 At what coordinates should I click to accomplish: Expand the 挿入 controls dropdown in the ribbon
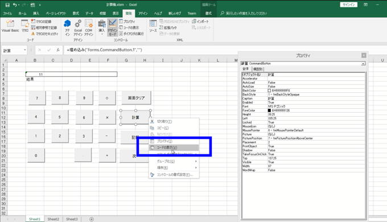pyautogui.click(x=102, y=27)
